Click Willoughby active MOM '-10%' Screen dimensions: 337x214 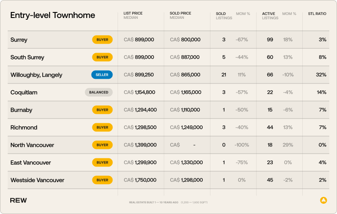click(x=288, y=74)
